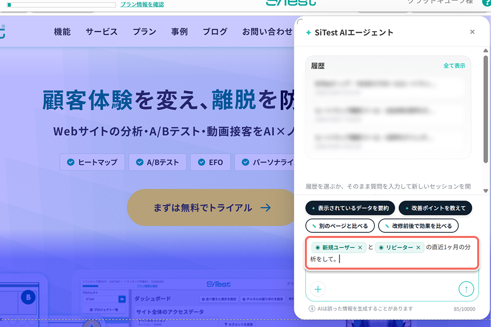491x327 pixels.
Task: Open the 機能 navigation menu
Action: pos(62,32)
